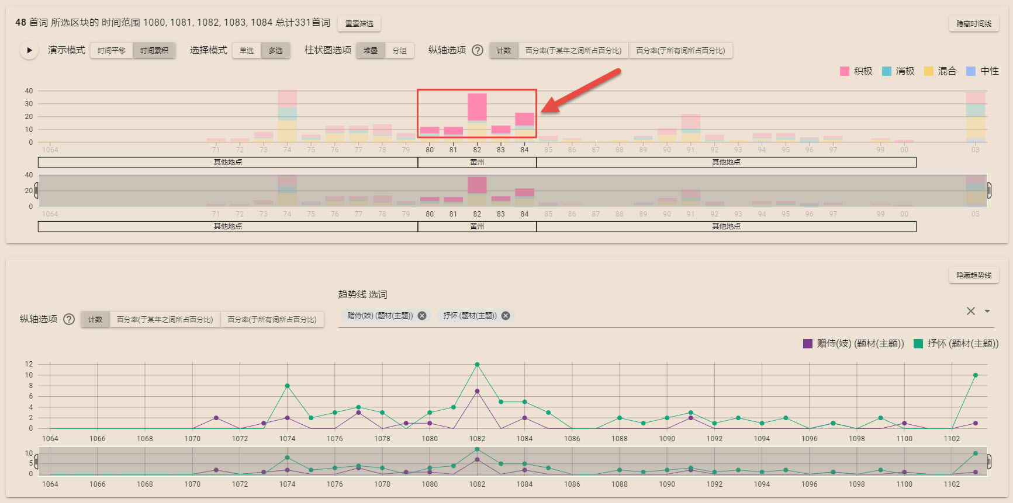
Task: Switch the bar chart option to 分组
Action: point(399,51)
